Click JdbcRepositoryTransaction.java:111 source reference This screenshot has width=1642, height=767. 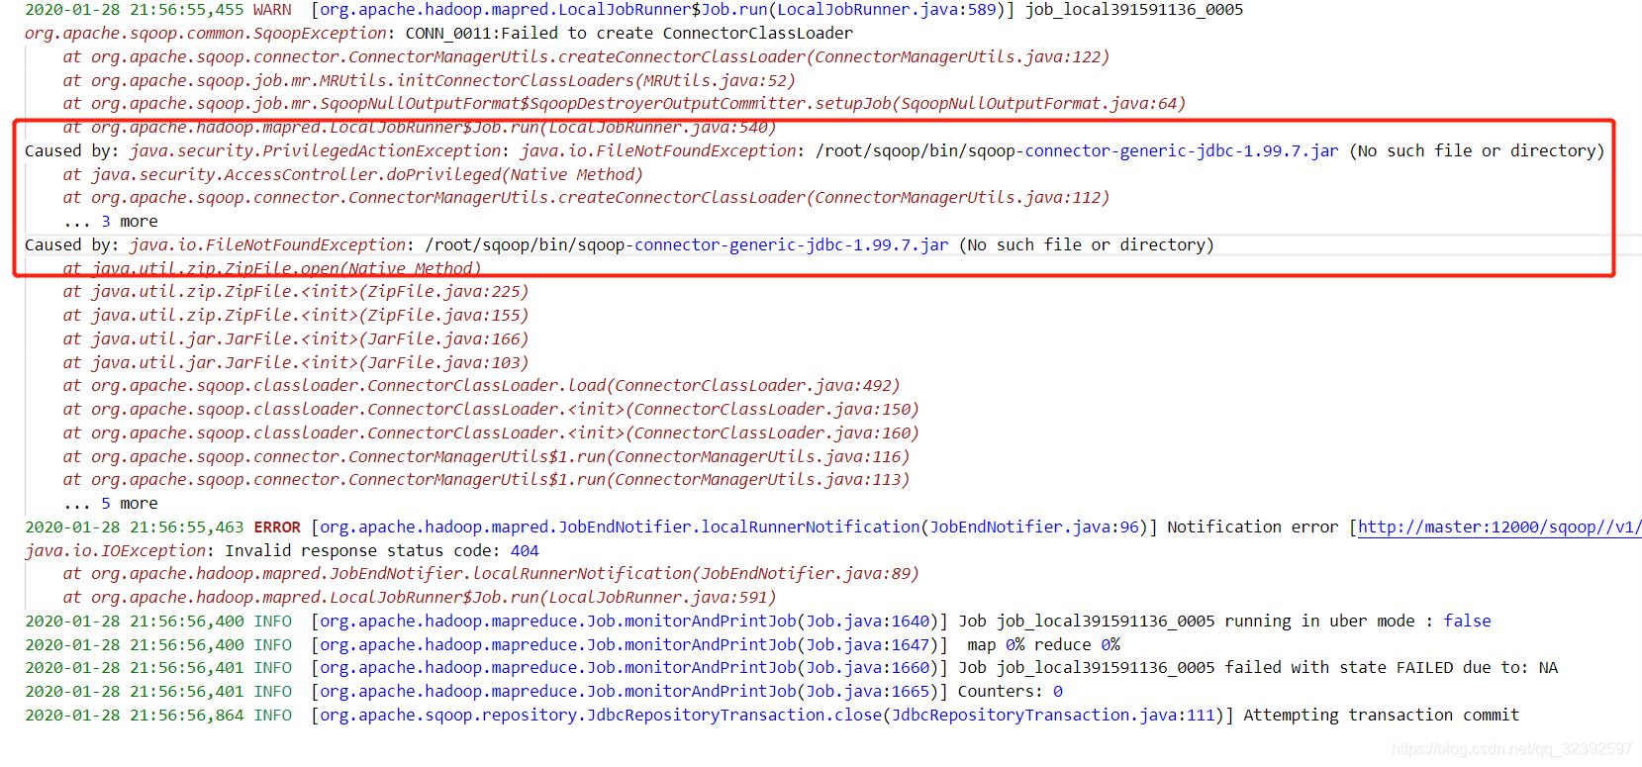tap(1053, 716)
